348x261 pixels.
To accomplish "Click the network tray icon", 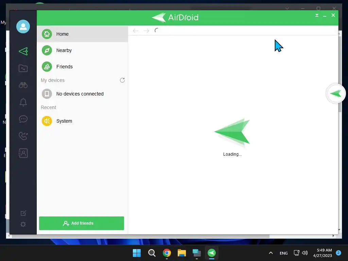I will [296, 253].
